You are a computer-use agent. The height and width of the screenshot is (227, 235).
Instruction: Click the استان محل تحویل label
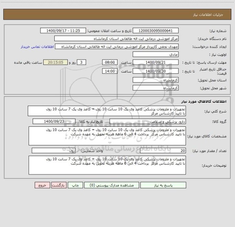212,80
